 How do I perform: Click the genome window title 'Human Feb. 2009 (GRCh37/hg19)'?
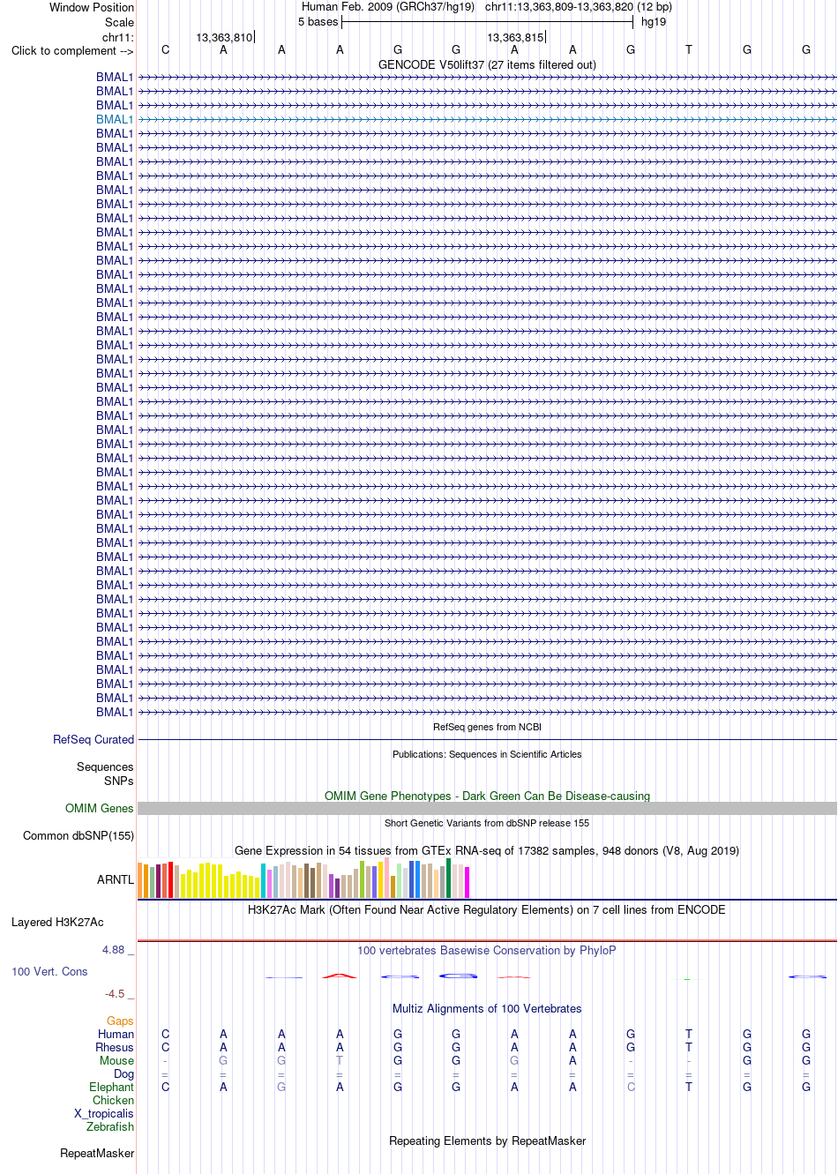pyautogui.click(x=388, y=6)
